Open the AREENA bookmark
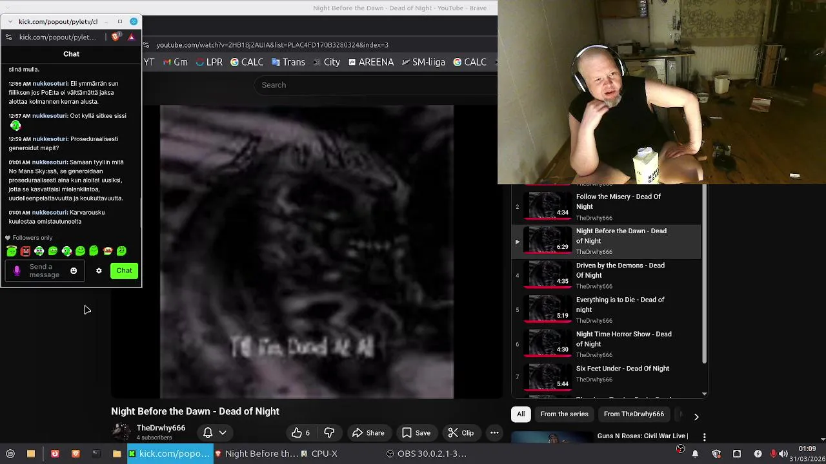Viewport: 826px width, 464px height. pyautogui.click(x=370, y=62)
